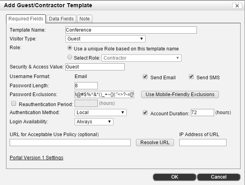Select unique Role based on template radio
Image resolution: width=245 pixels, height=185 pixels.
click(x=70, y=48)
